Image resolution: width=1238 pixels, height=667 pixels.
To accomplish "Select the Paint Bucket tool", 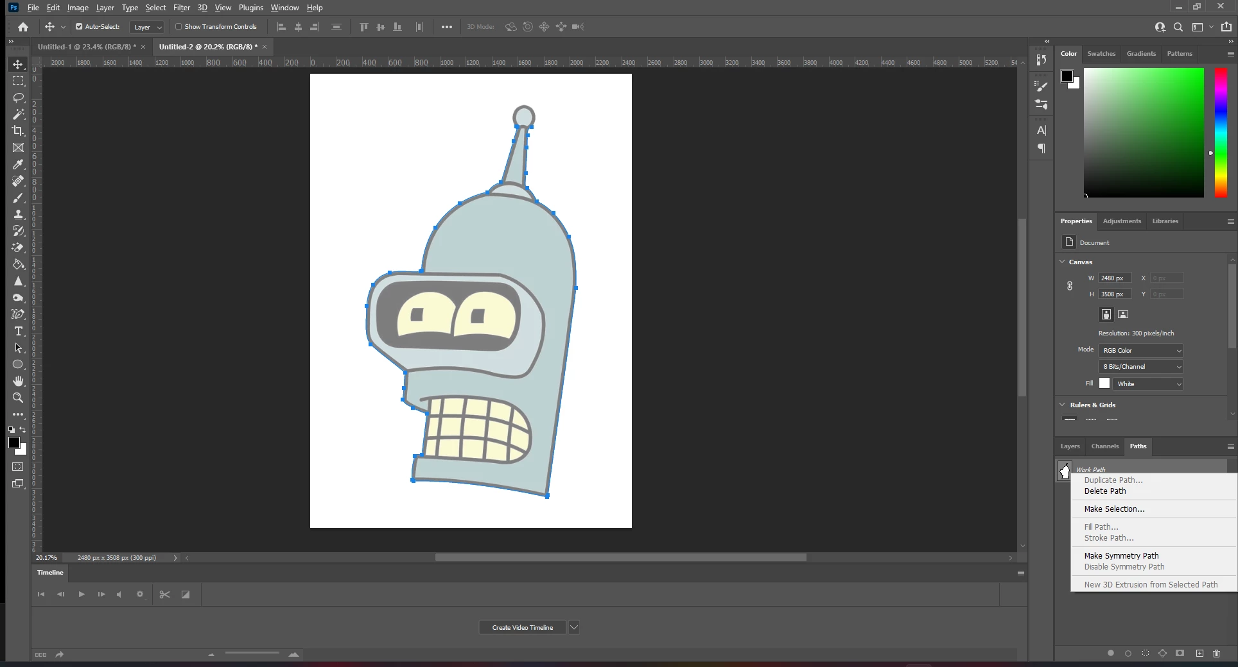I will click(x=18, y=264).
